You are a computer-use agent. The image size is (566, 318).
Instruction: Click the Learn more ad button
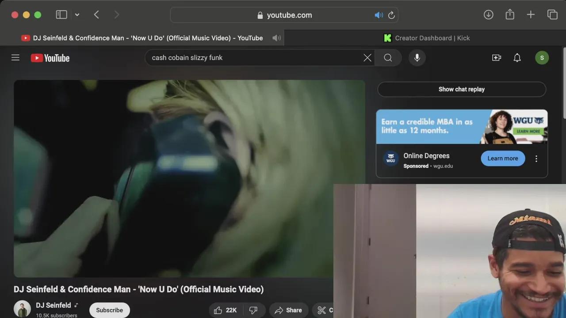coord(503,159)
